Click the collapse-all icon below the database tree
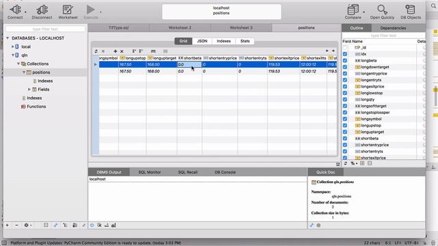This screenshot has height=246, width=438. tap(46, 225)
